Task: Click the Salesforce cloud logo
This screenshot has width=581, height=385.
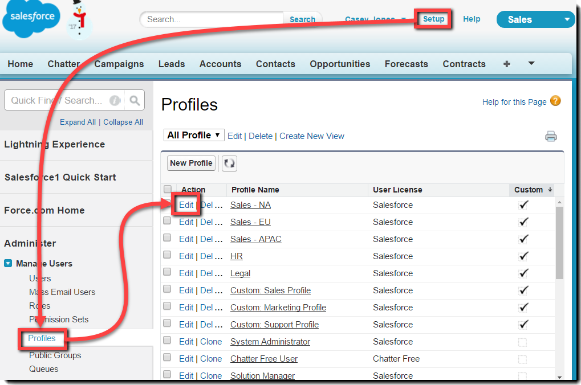Action: pos(31,19)
